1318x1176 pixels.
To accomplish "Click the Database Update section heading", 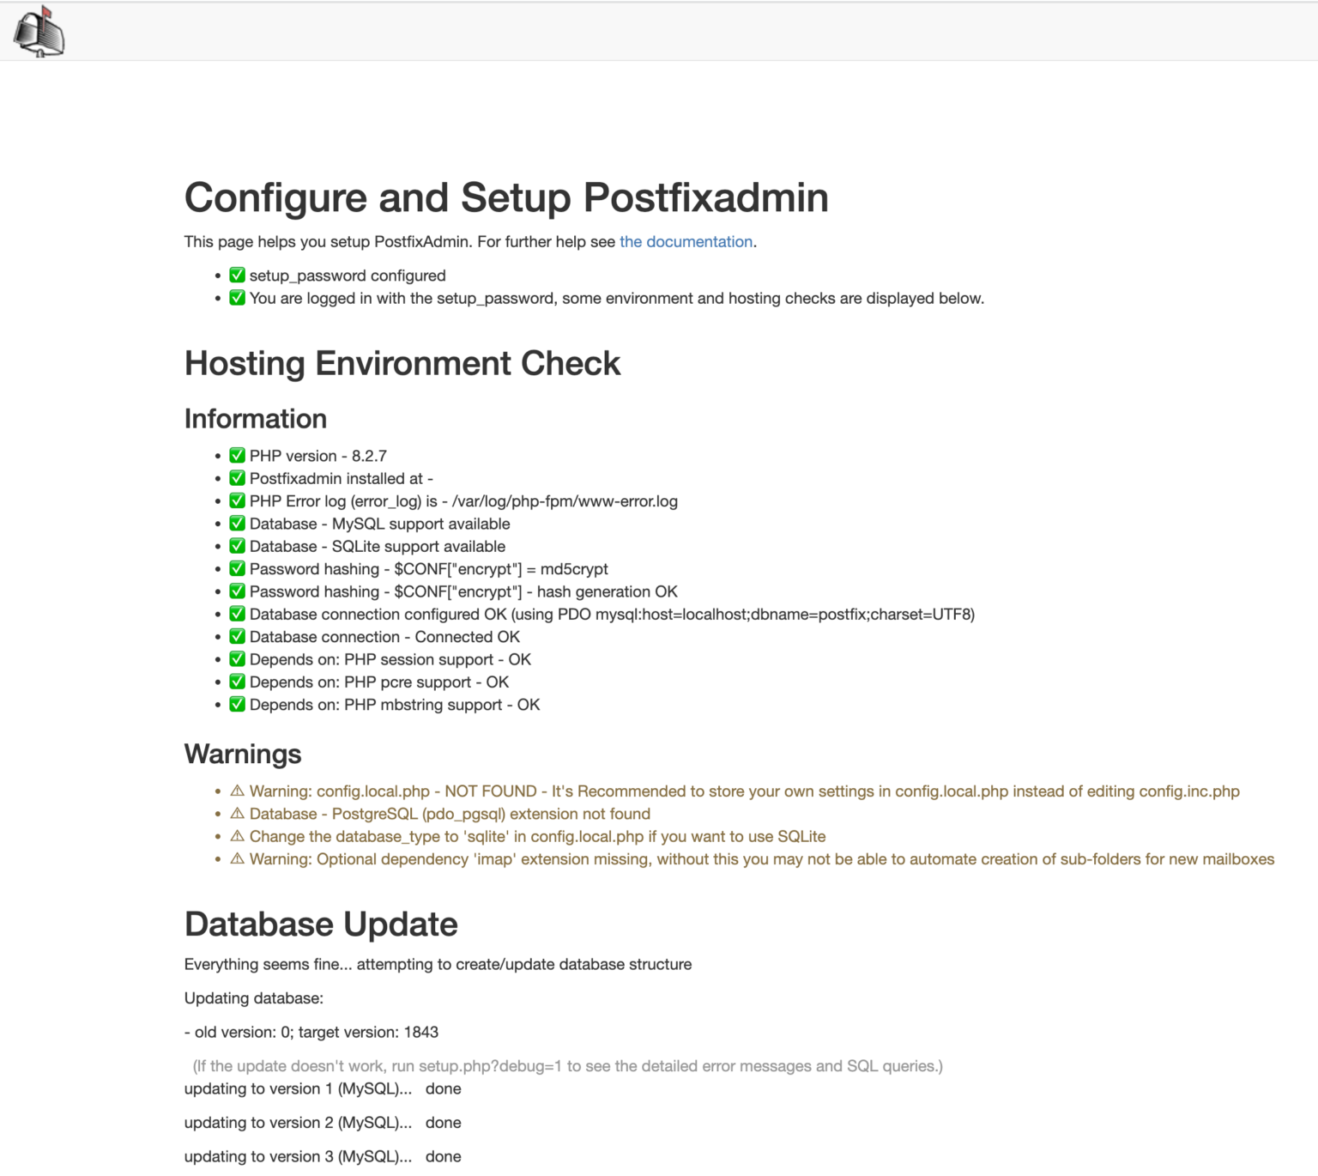I will 320,924.
